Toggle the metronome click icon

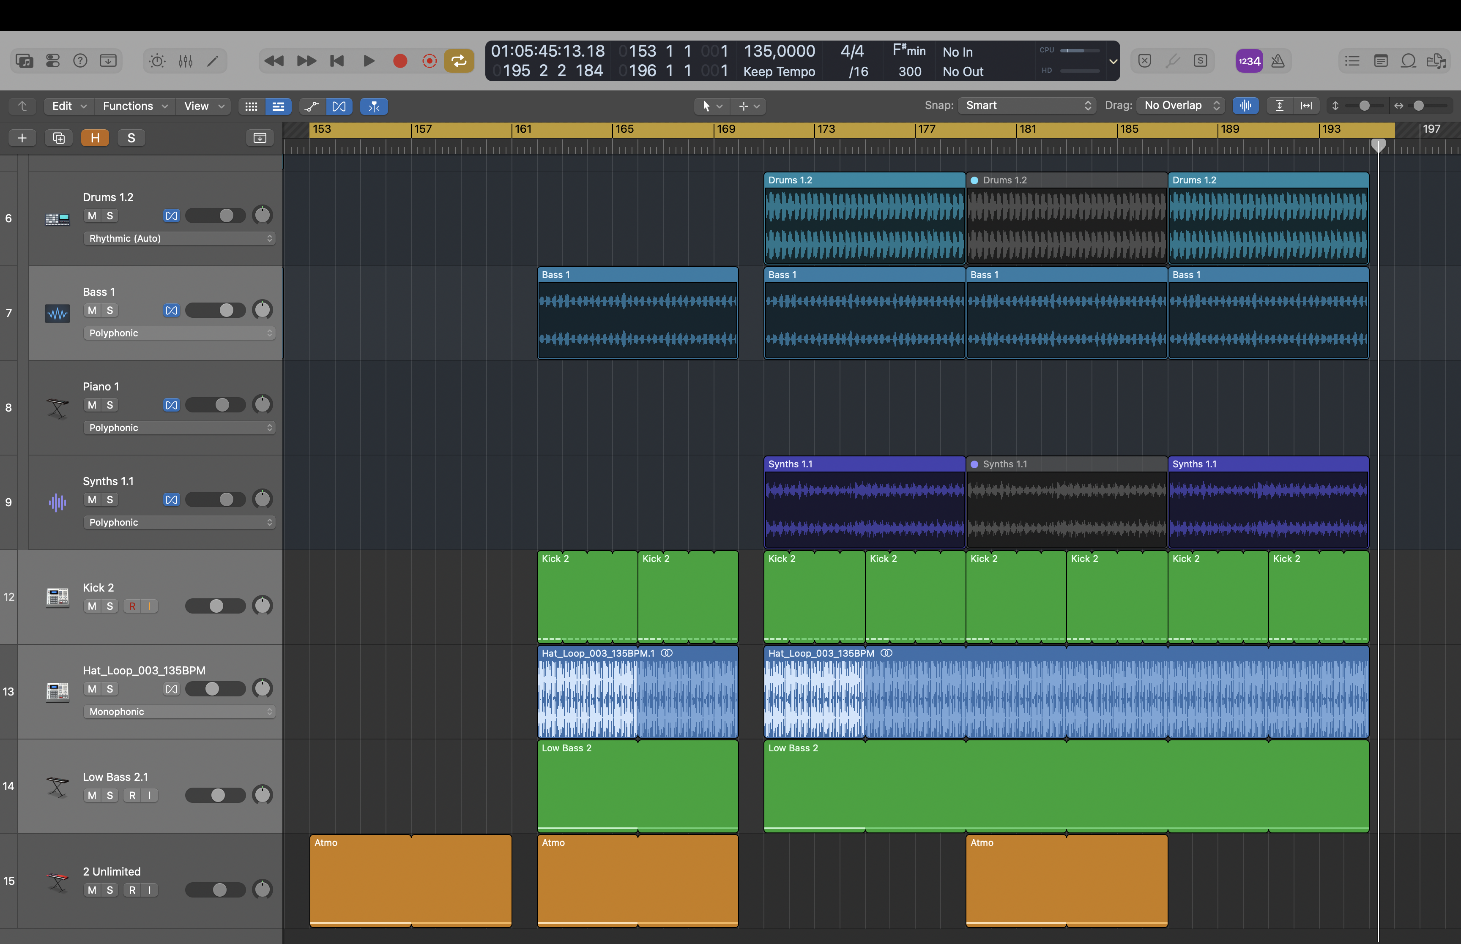coord(1278,61)
